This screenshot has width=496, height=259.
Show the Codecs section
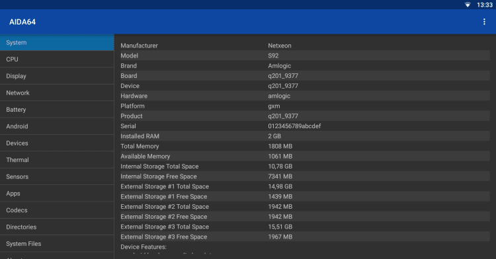coord(57,209)
